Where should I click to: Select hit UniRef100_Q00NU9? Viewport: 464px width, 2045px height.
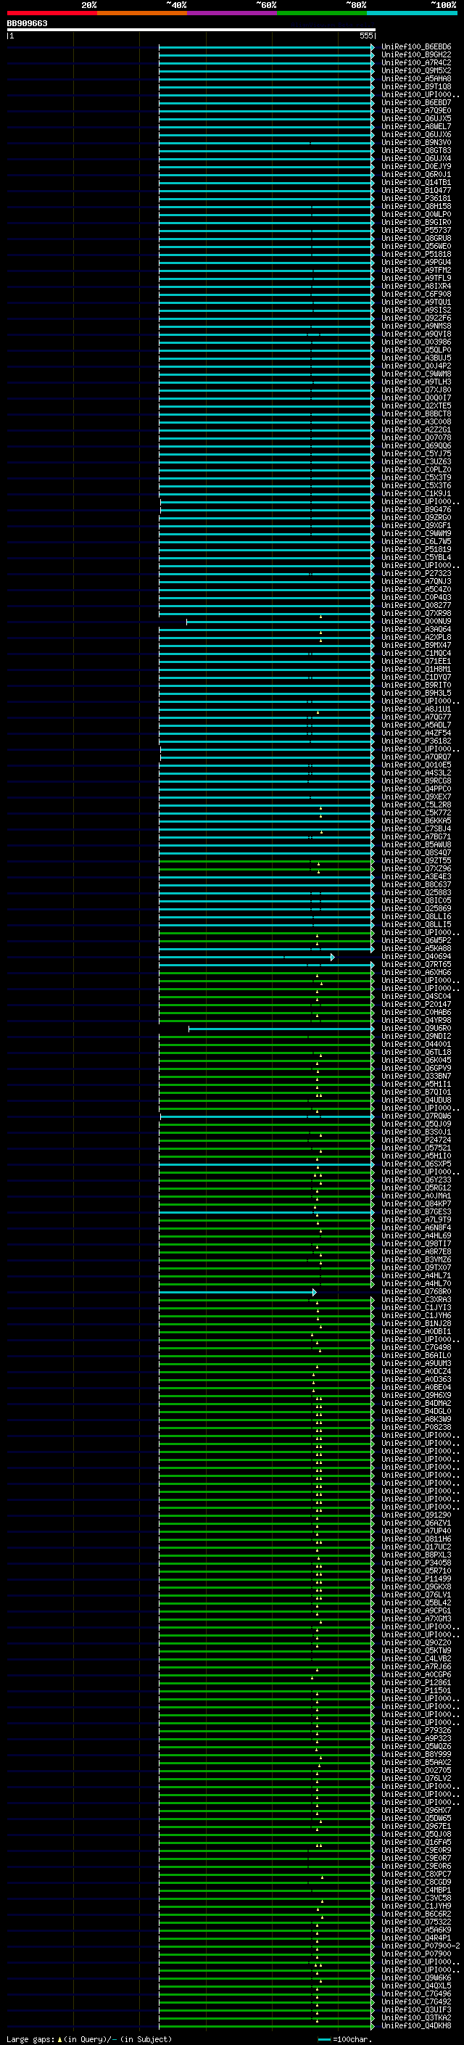point(416,622)
